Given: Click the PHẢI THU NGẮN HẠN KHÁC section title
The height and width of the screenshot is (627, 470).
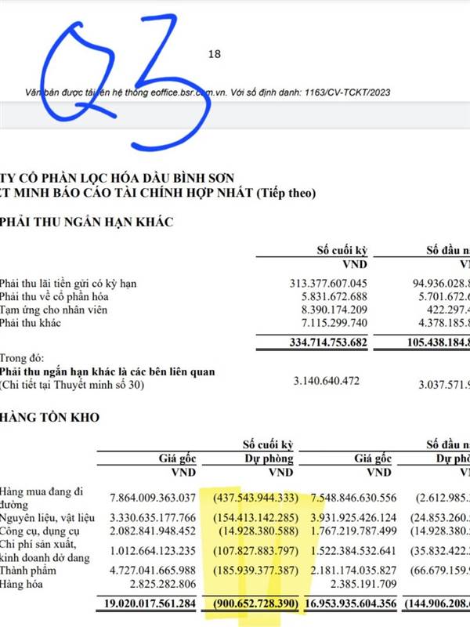Looking at the screenshot, I should [x=86, y=222].
